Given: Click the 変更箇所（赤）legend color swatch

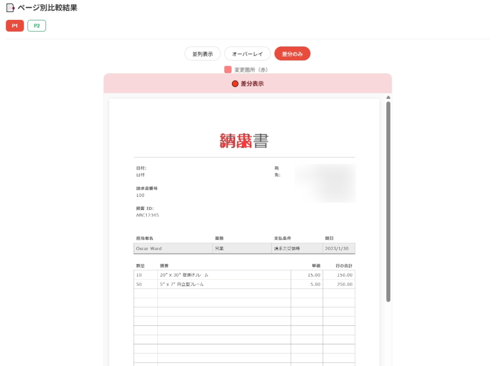Looking at the screenshot, I should [227, 70].
